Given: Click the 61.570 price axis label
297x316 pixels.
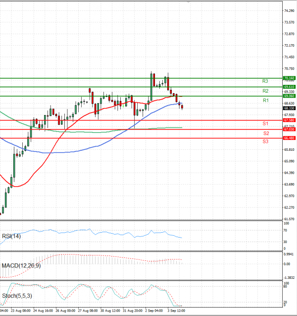Looking at the screenshot, I should 289,219.
